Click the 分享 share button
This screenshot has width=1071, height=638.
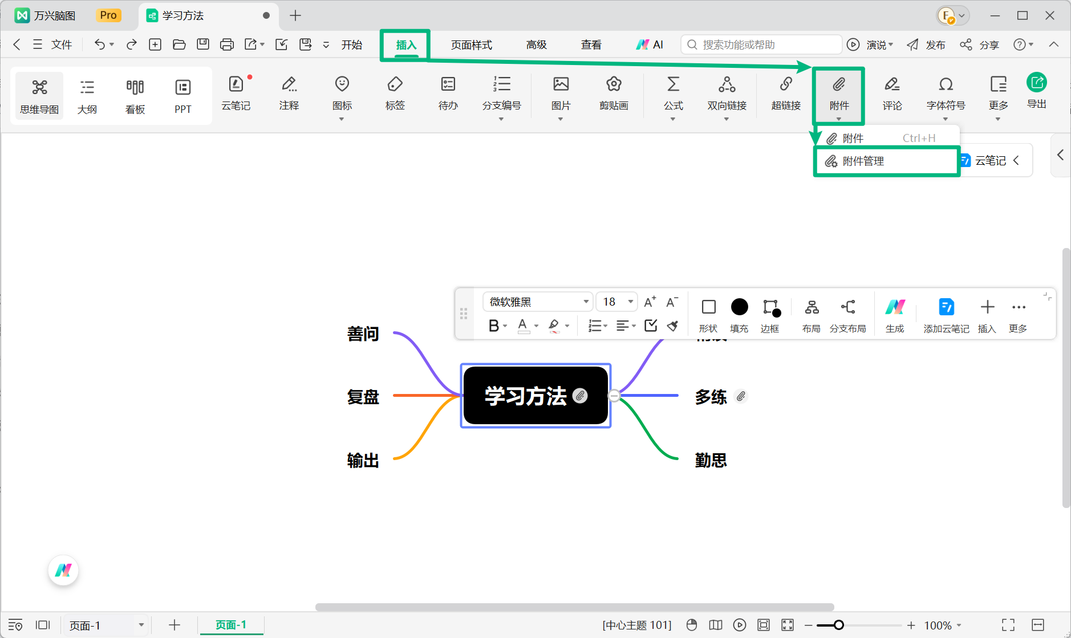tap(979, 44)
